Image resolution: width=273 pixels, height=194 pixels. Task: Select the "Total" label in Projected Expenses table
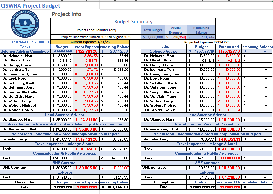click(164, 187)
